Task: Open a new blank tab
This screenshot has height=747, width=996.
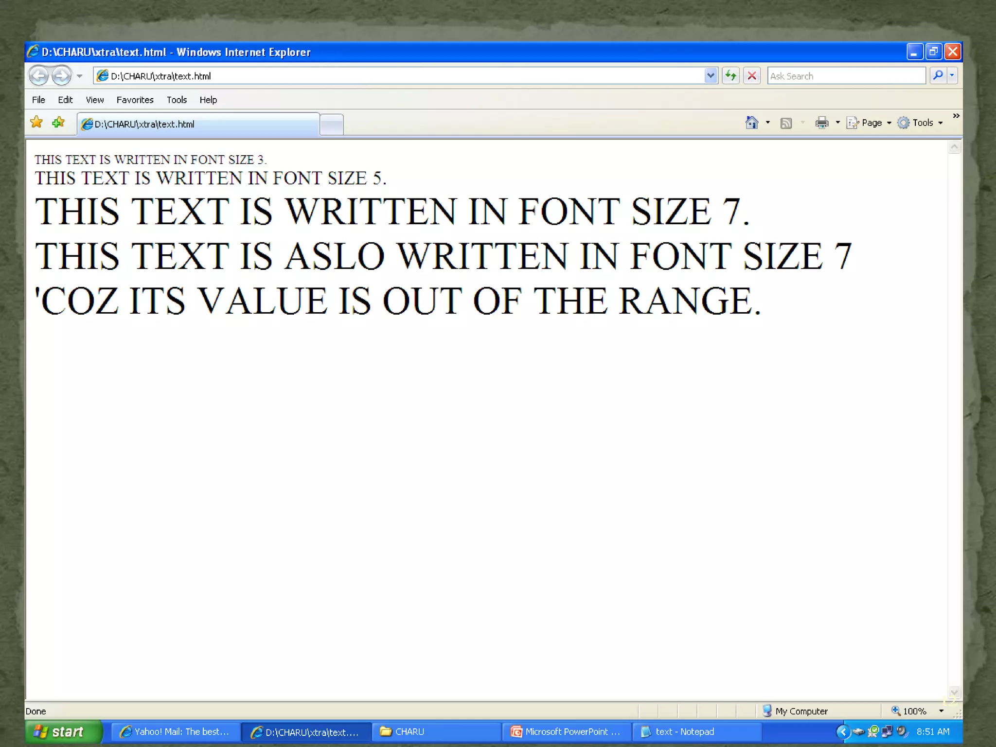Action: click(332, 124)
